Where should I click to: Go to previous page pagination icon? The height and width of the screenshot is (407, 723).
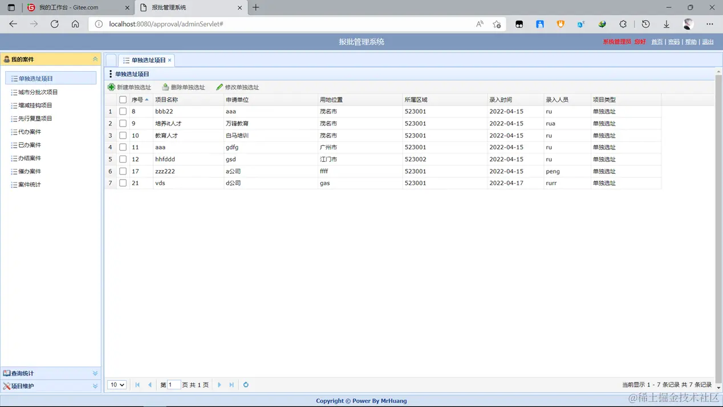150,385
